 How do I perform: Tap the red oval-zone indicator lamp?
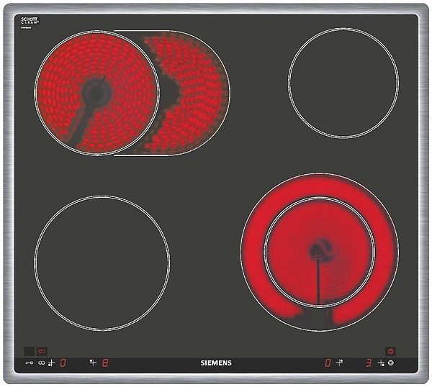[x=42, y=351]
